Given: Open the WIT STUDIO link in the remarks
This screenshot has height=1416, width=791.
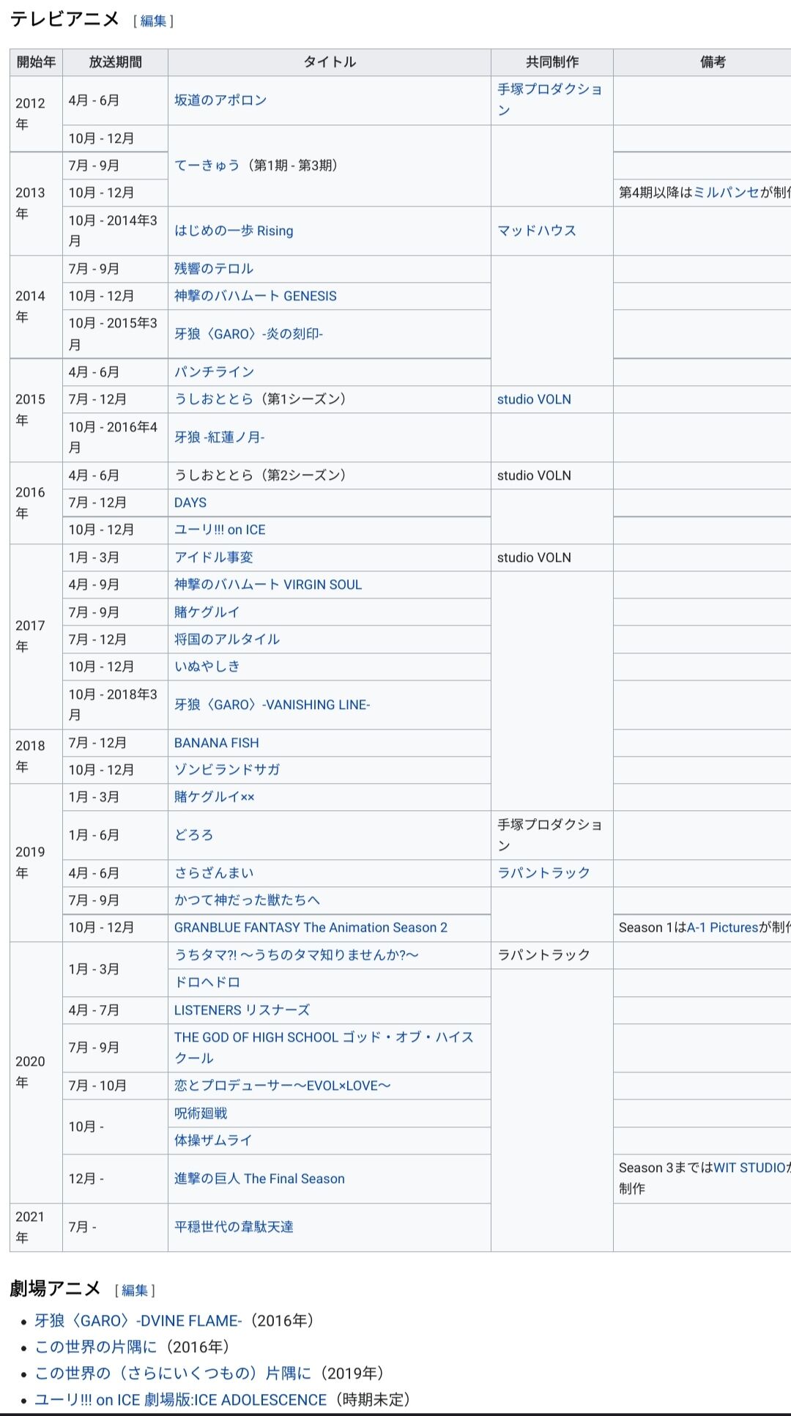Looking at the screenshot, I should [x=749, y=1168].
